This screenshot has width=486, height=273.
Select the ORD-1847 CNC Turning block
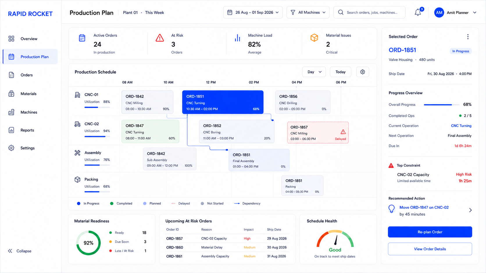150,131
